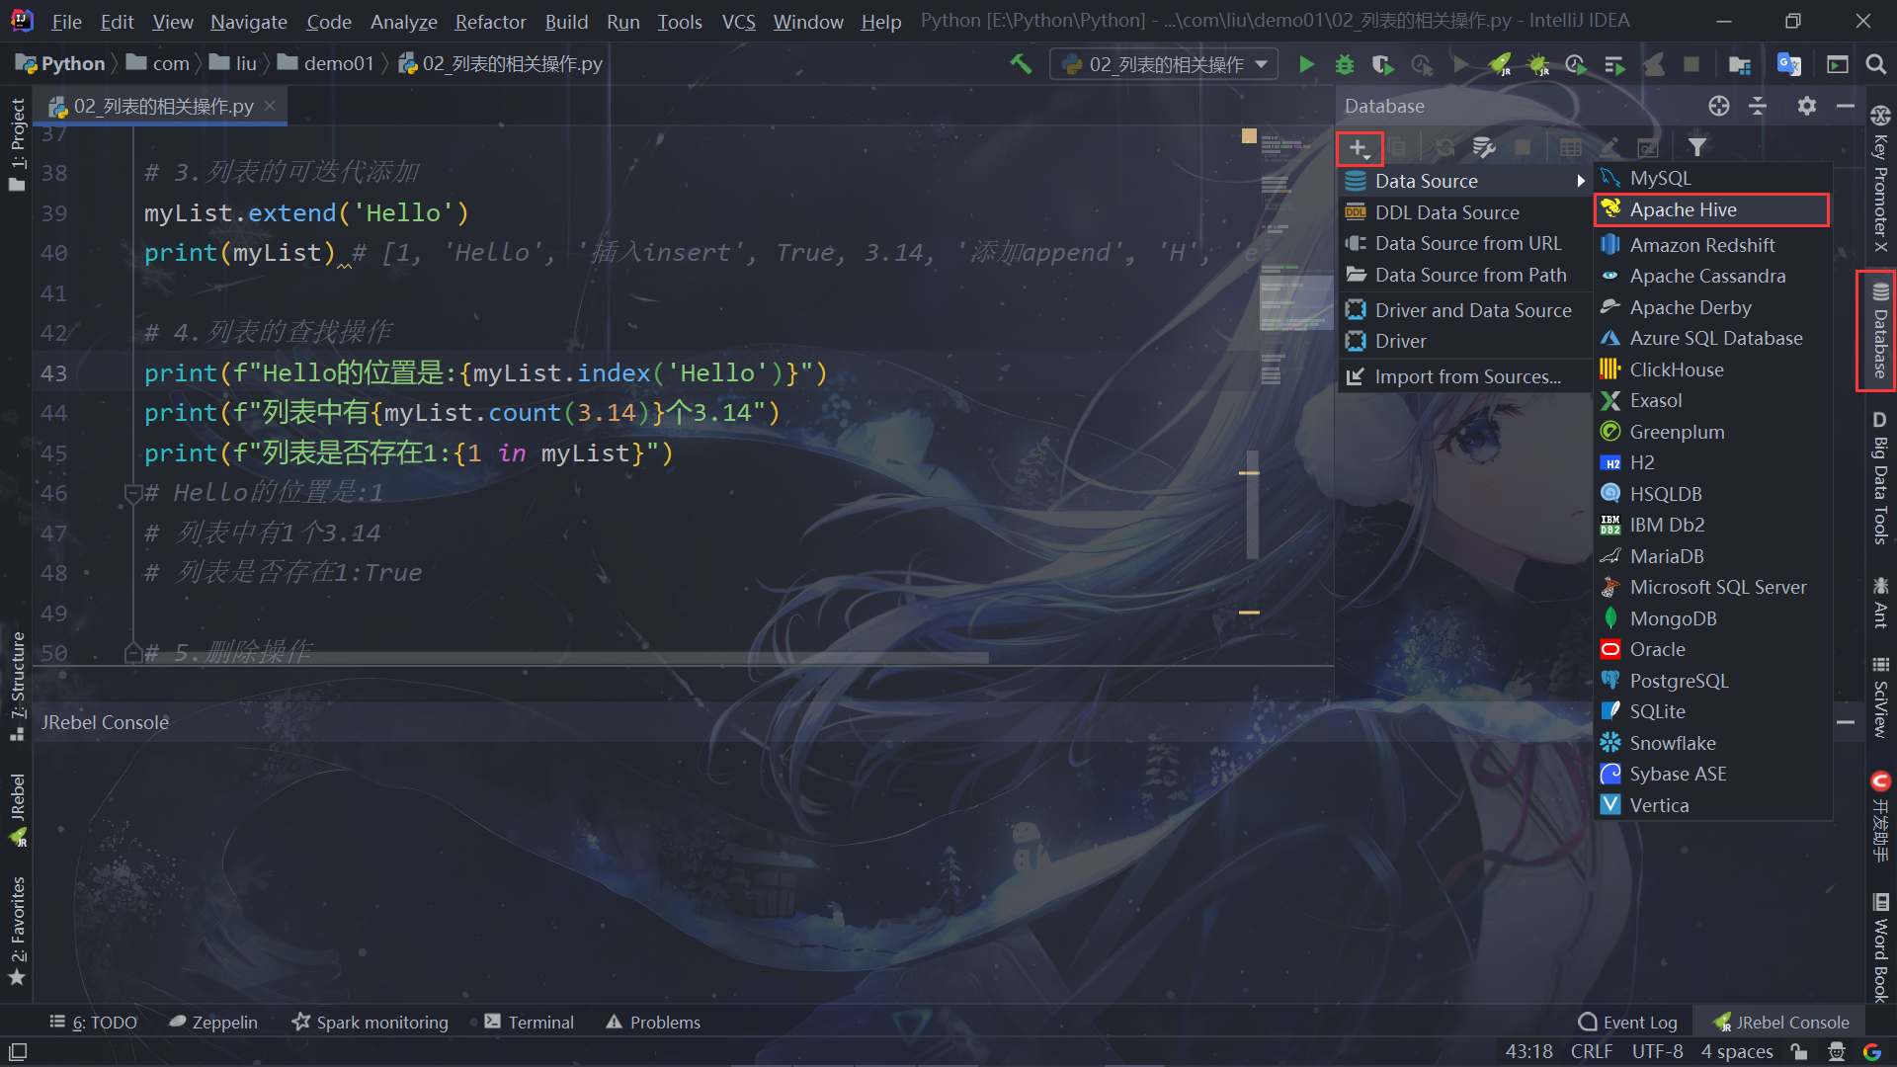Open the Problems tool window tab
Screen dimensions: 1897x1067
653,1023
